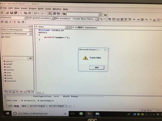This screenshot has height=121, width=162.
Task: Open the Help menu
Action: (x=65, y=9)
